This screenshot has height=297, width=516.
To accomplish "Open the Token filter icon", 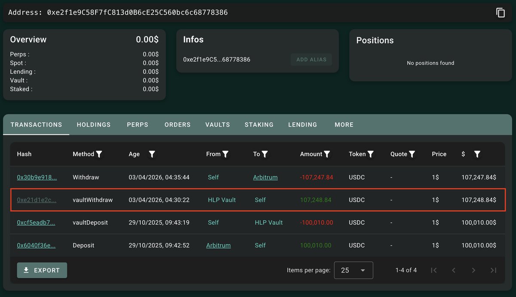I will pyautogui.click(x=371, y=154).
